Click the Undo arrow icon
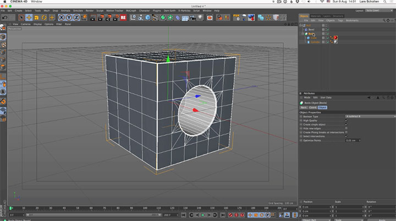The image size is (396, 221). [x=5, y=18]
